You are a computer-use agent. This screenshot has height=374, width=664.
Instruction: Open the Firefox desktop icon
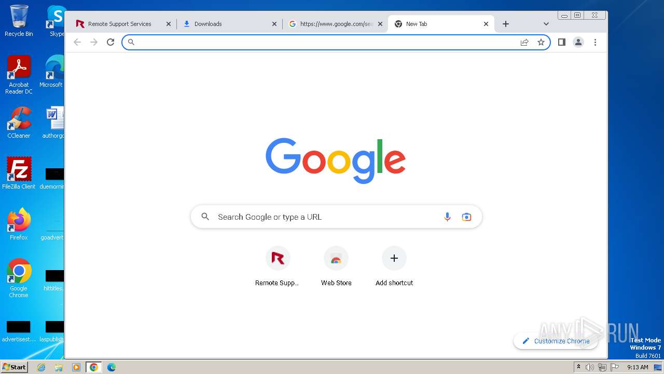point(19,224)
